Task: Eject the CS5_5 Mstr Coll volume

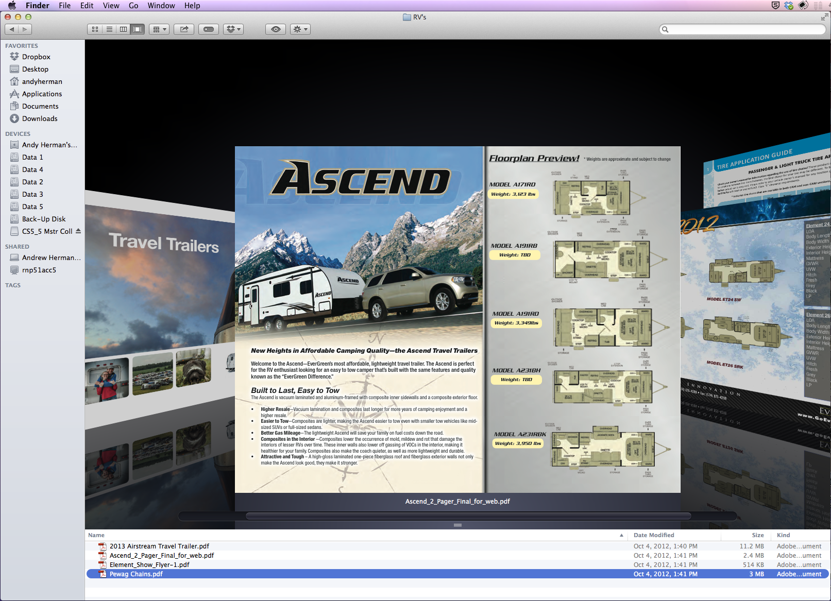Action: [78, 231]
